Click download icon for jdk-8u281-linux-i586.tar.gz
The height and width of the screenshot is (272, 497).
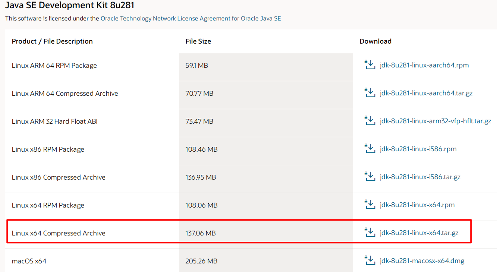[x=369, y=177]
